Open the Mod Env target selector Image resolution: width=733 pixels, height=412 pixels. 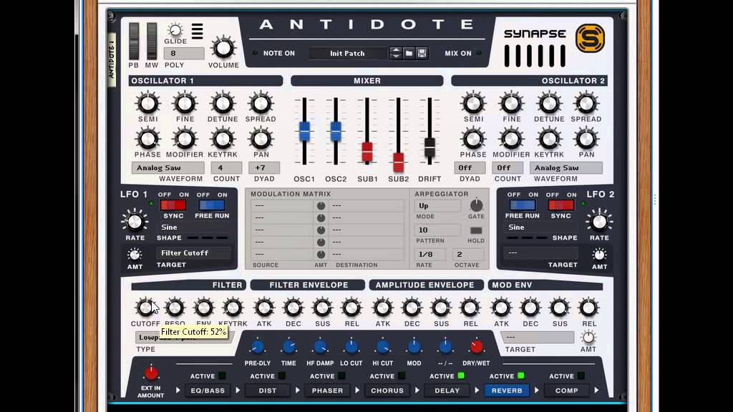pos(537,337)
